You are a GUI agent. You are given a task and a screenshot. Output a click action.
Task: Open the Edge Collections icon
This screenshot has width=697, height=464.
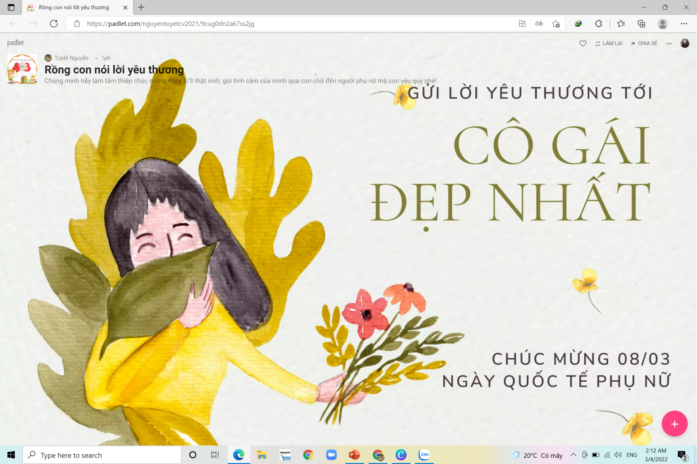641,24
